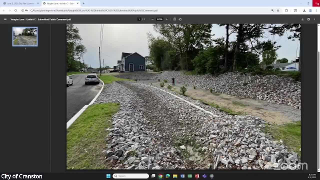Click the PDF zoom percentage field
Viewport: 320px width, 180px height.
click(159, 19)
